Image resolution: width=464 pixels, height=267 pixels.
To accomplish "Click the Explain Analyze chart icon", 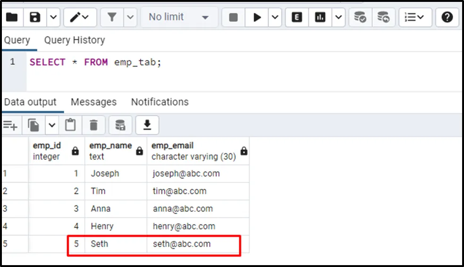I will tap(321, 17).
